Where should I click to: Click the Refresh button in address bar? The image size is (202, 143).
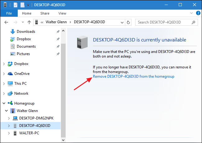coord(129,22)
